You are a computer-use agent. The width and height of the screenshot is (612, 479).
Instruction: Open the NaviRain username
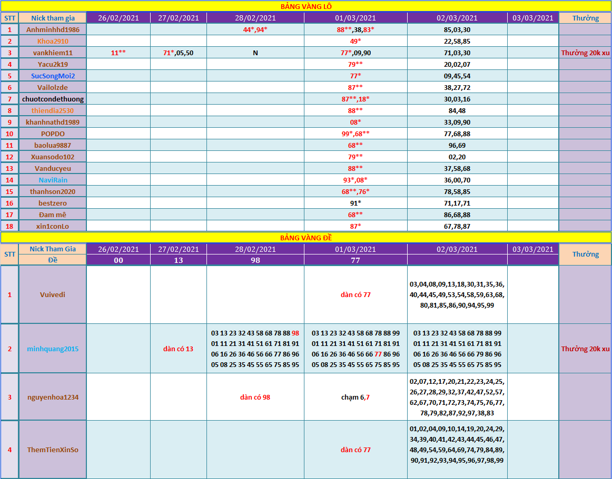(53, 180)
